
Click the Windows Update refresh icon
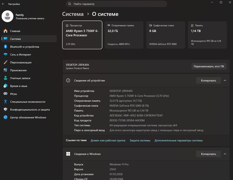5,117
